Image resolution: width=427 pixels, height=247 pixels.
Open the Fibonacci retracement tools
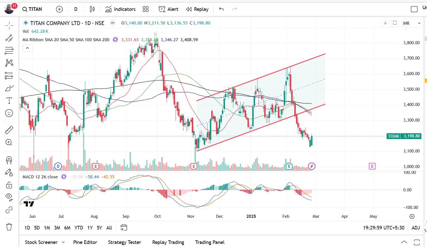9,50
